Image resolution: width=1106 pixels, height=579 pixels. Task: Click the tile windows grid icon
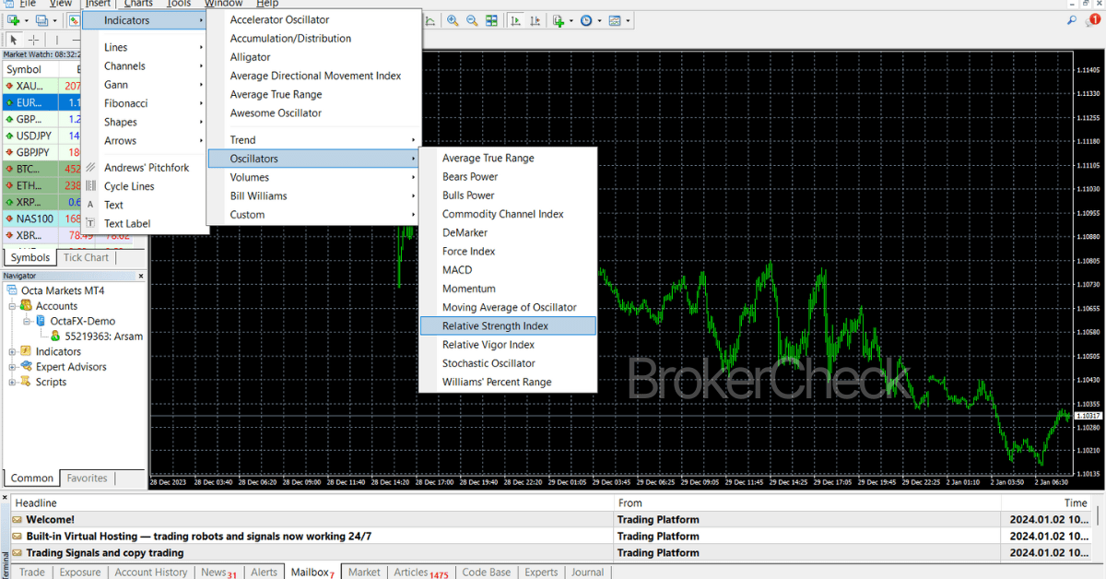492,20
